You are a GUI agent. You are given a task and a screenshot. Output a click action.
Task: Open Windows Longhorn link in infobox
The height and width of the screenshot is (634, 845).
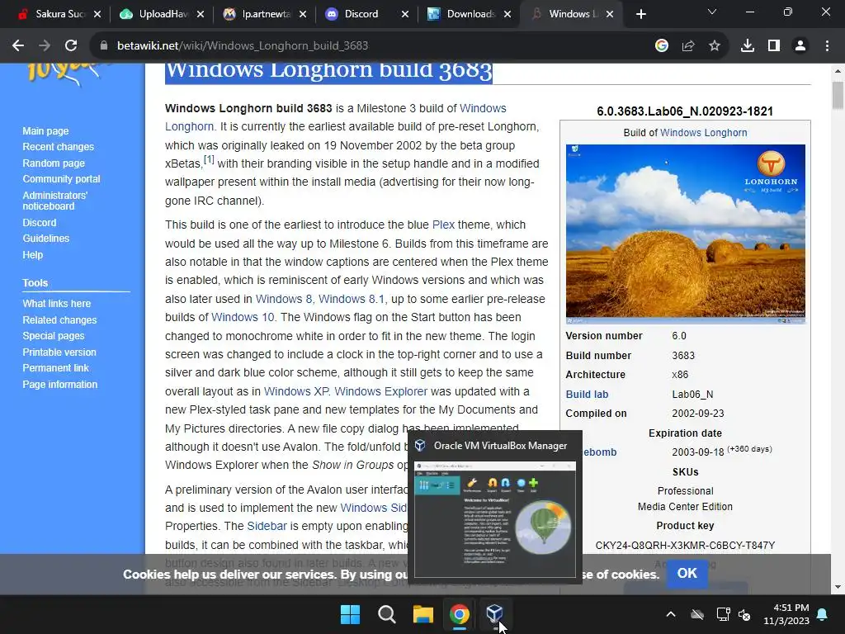(703, 133)
